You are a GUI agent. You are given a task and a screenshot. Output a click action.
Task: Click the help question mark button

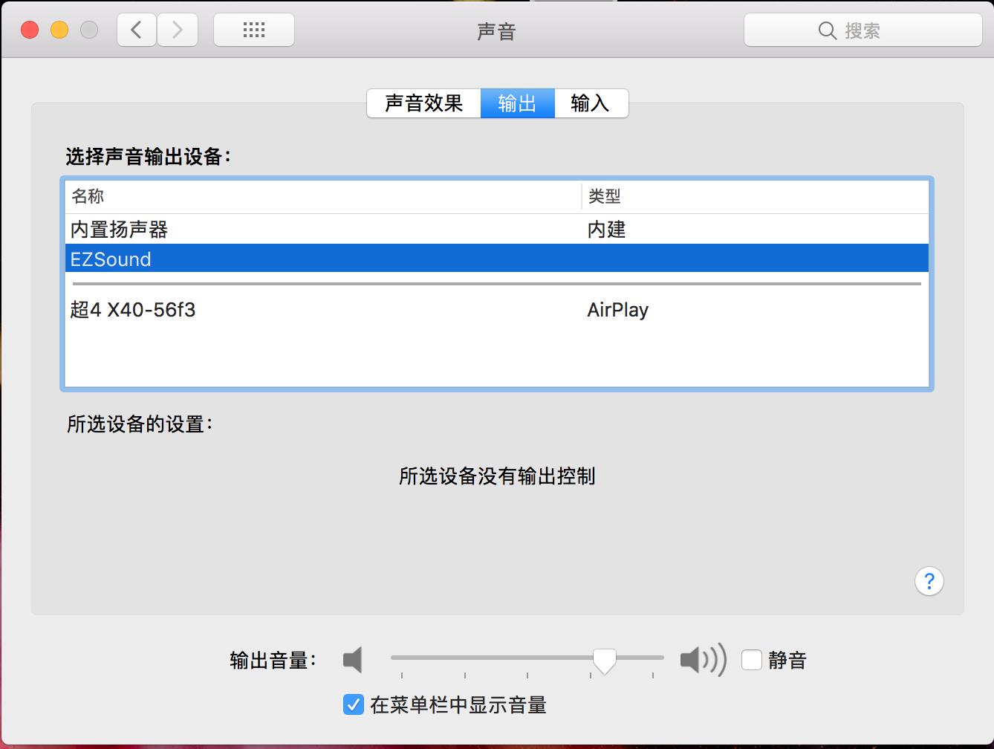[x=929, y=581]
